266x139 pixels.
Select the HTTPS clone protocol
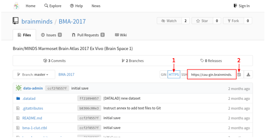[x=174, y=75]
